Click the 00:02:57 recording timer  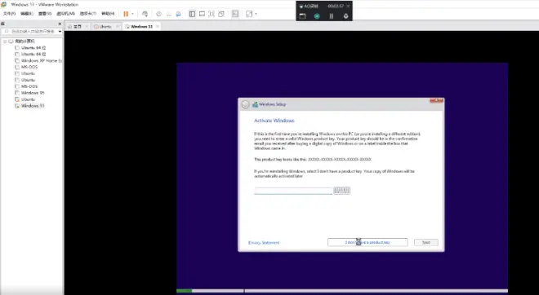pos(336,7)
